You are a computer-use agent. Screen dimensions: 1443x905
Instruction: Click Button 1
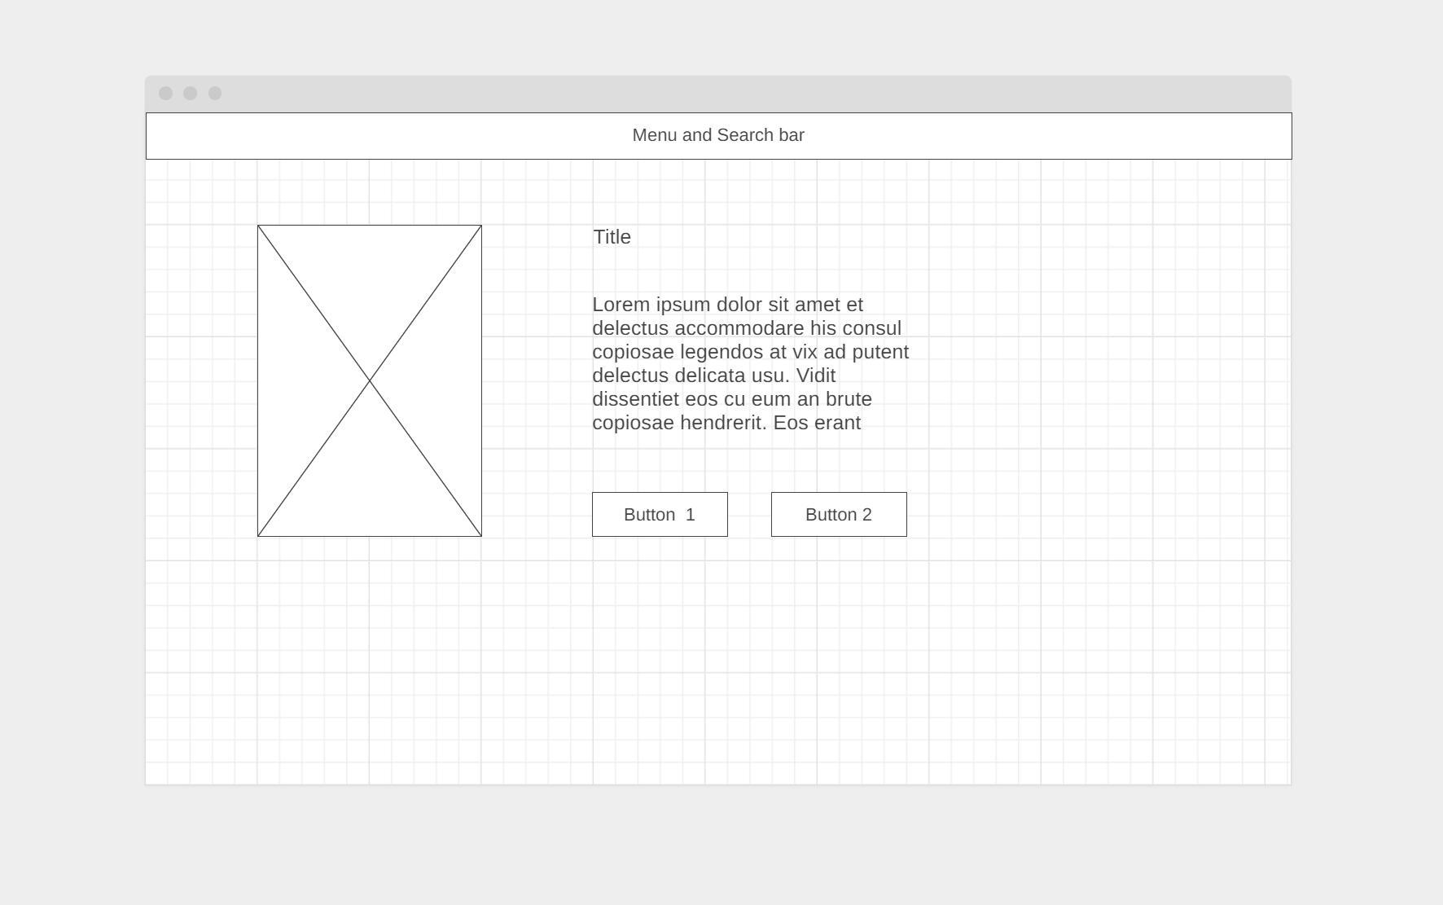(660, 514)
